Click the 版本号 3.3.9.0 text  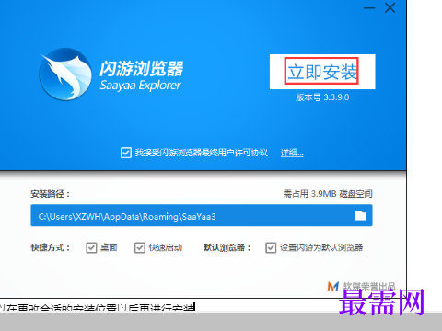[x=322, y=97]
